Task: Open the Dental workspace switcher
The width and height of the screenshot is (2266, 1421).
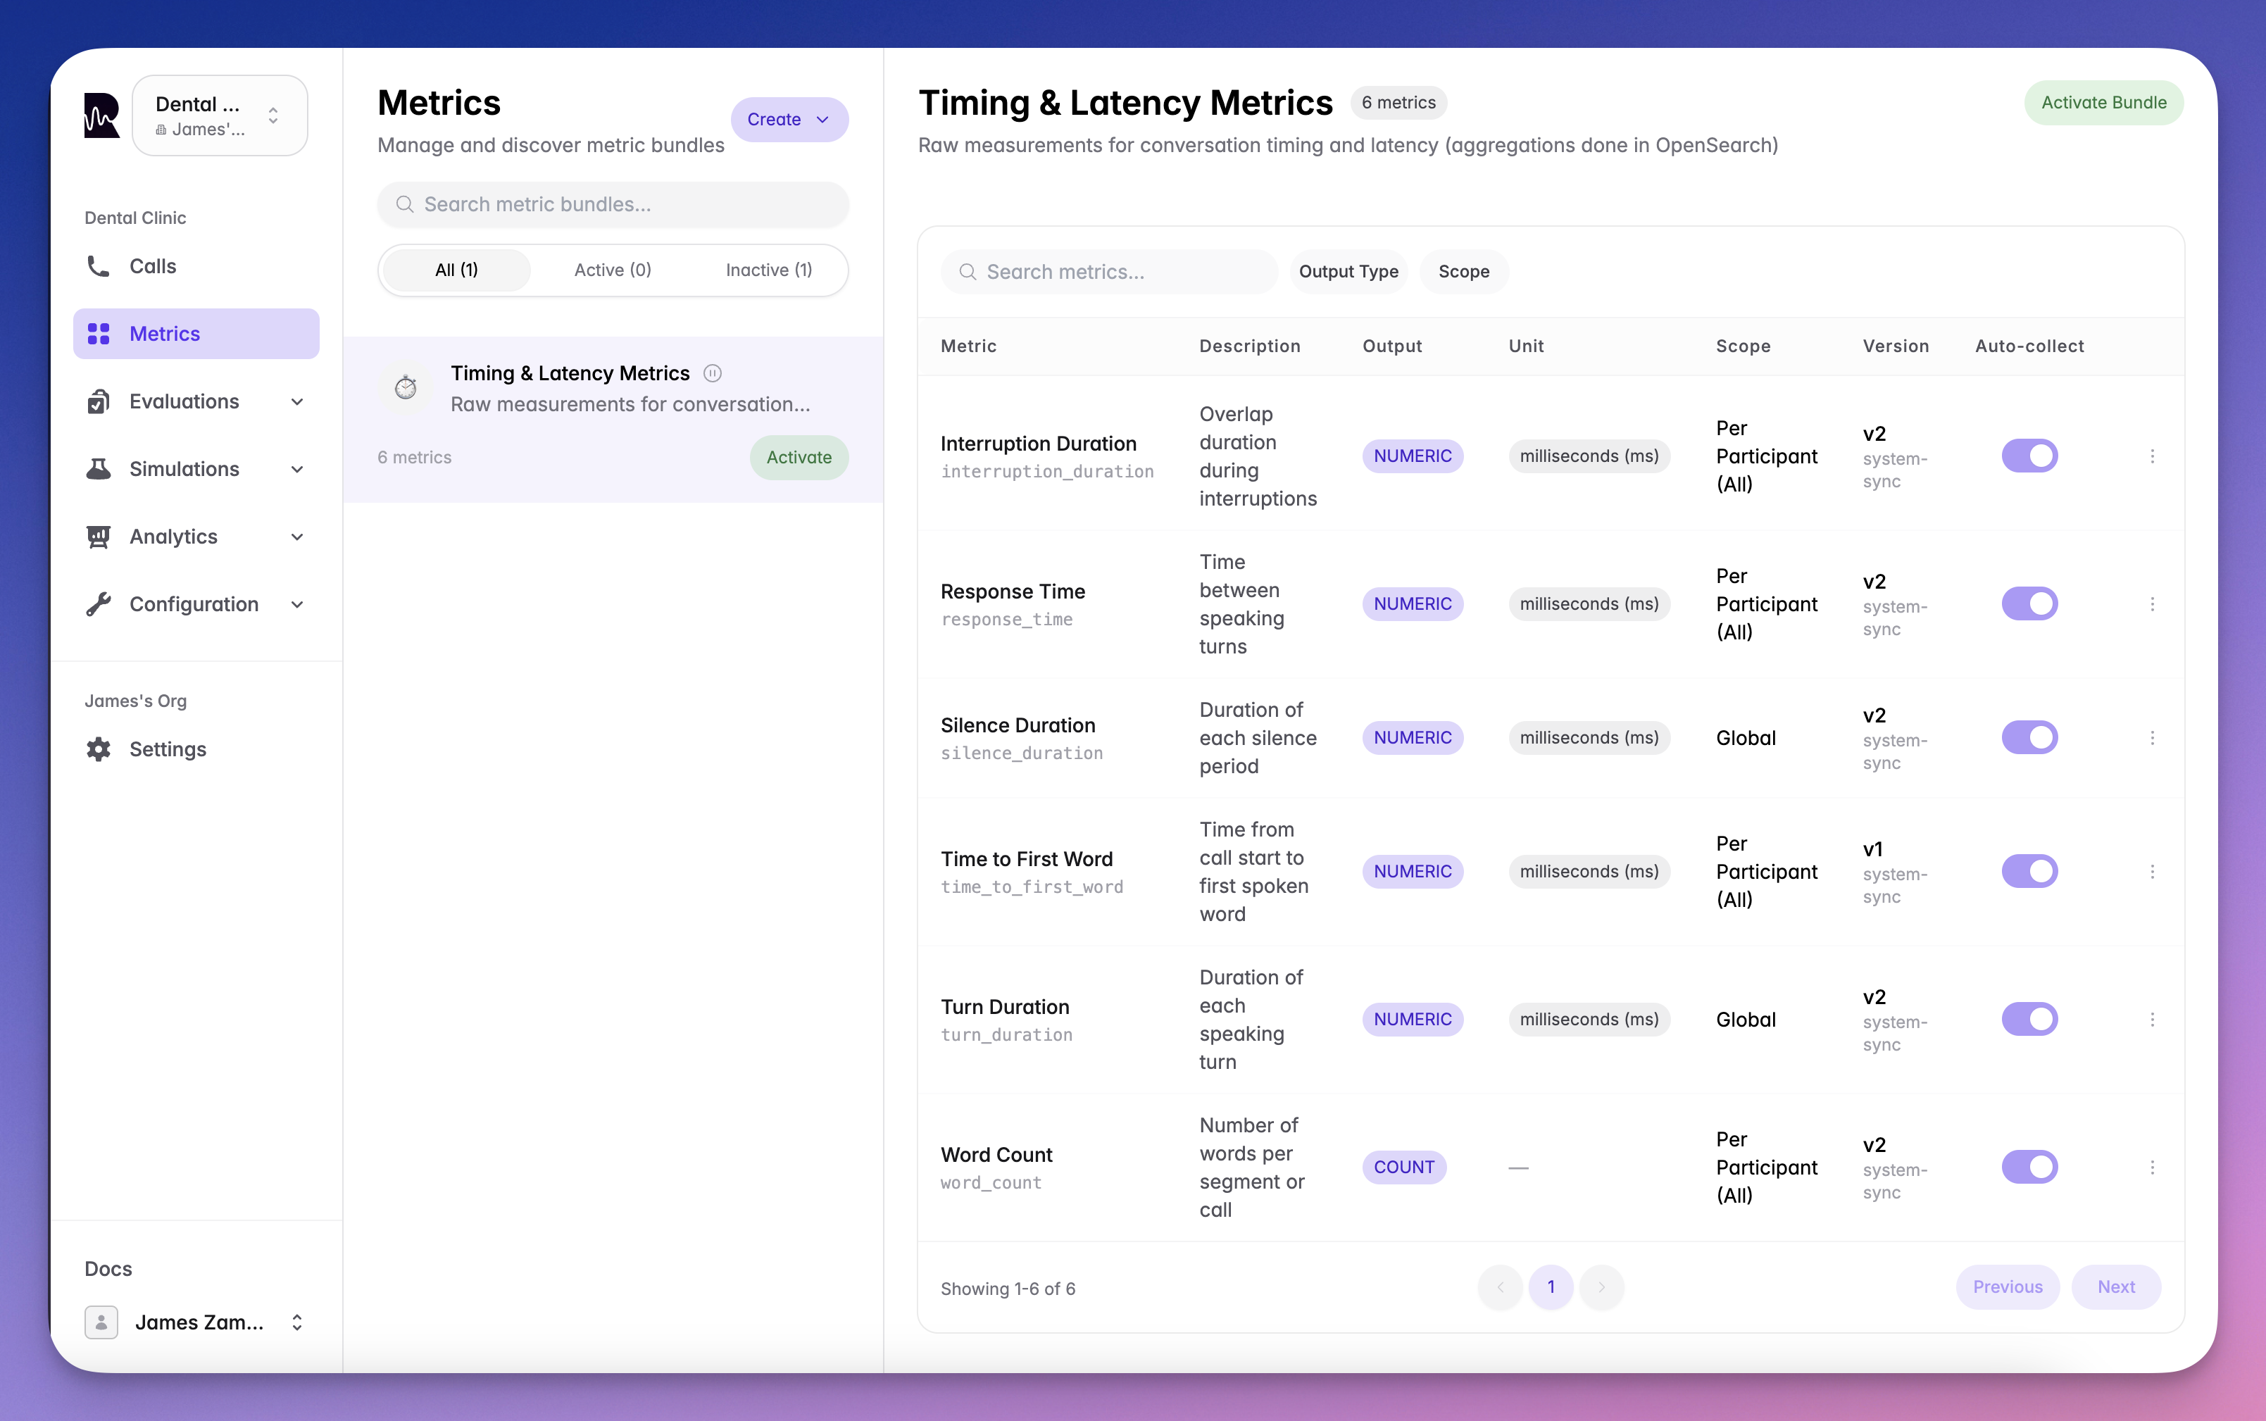Action: pyautogui.click(x=219, y=115)
